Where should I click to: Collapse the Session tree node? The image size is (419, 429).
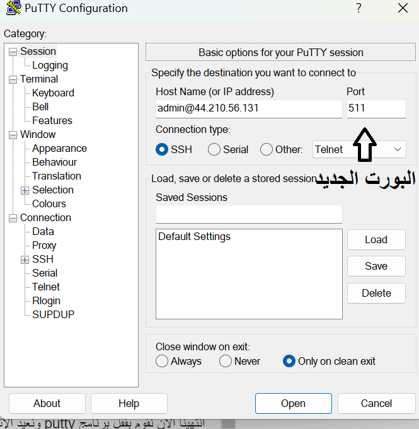(x=13, y=52)
